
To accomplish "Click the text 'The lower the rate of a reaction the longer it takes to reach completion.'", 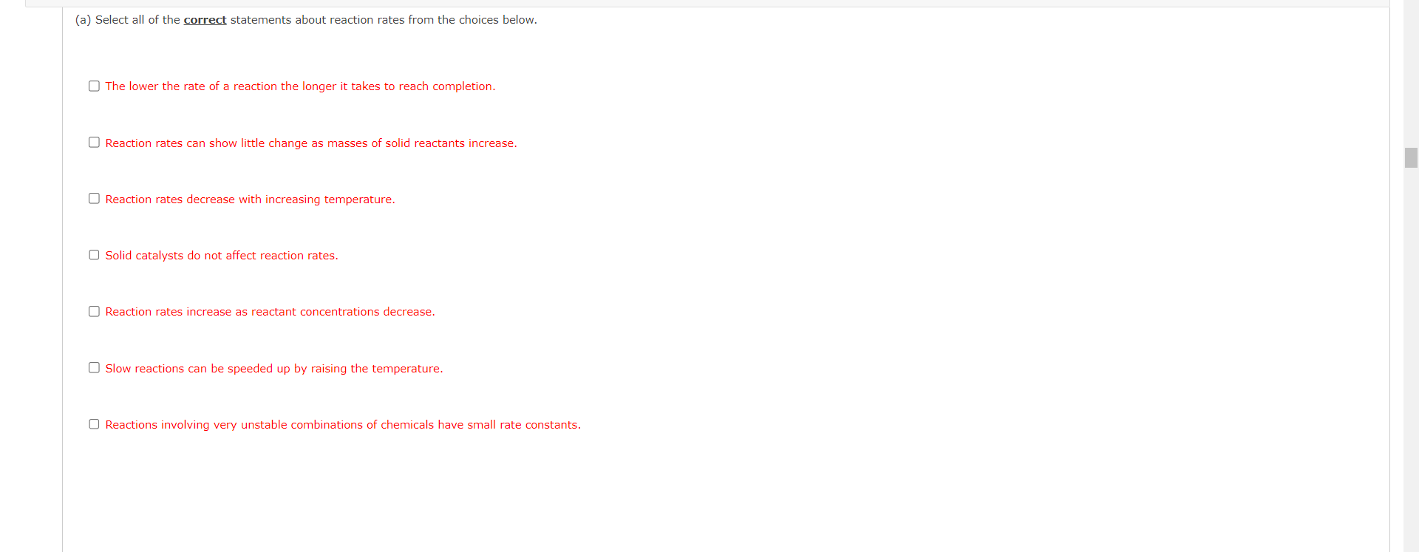I will click(x=300, y=86).
